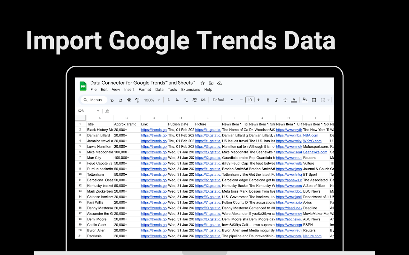View cloud save status icon
This screenshot has width=409, height=255.
pyautogui.click(x=220, y=83)
